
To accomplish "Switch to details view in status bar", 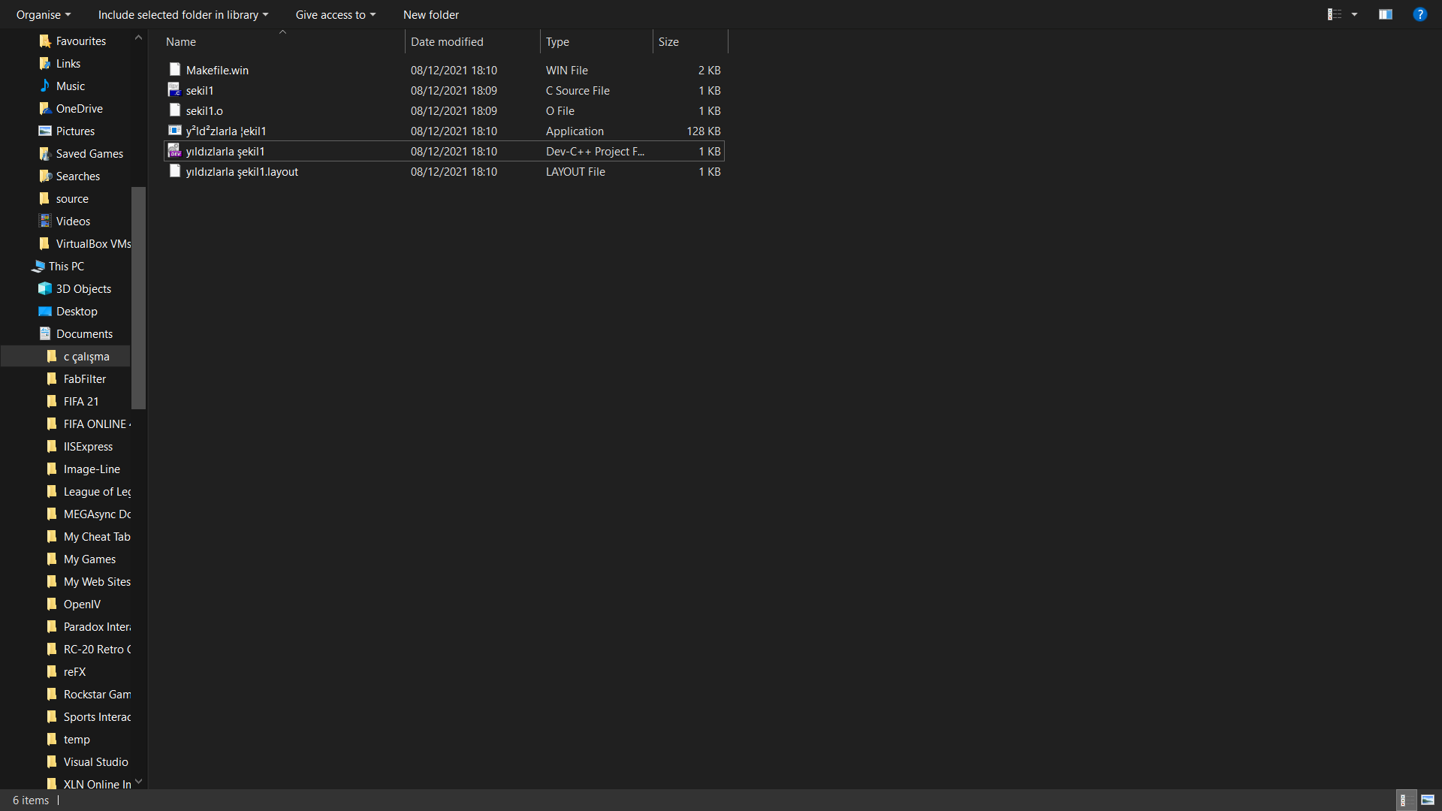I will tap(1403, 800).
